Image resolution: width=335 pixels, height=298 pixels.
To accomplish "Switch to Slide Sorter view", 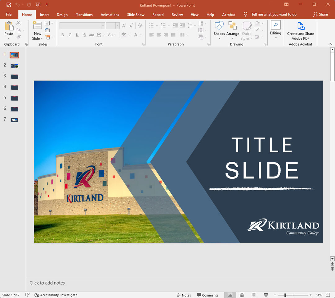I will coord(242,295).
